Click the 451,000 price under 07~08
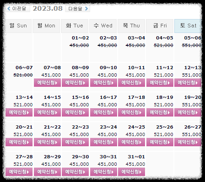The image size is (205, 182). click(x=51, y=75)
